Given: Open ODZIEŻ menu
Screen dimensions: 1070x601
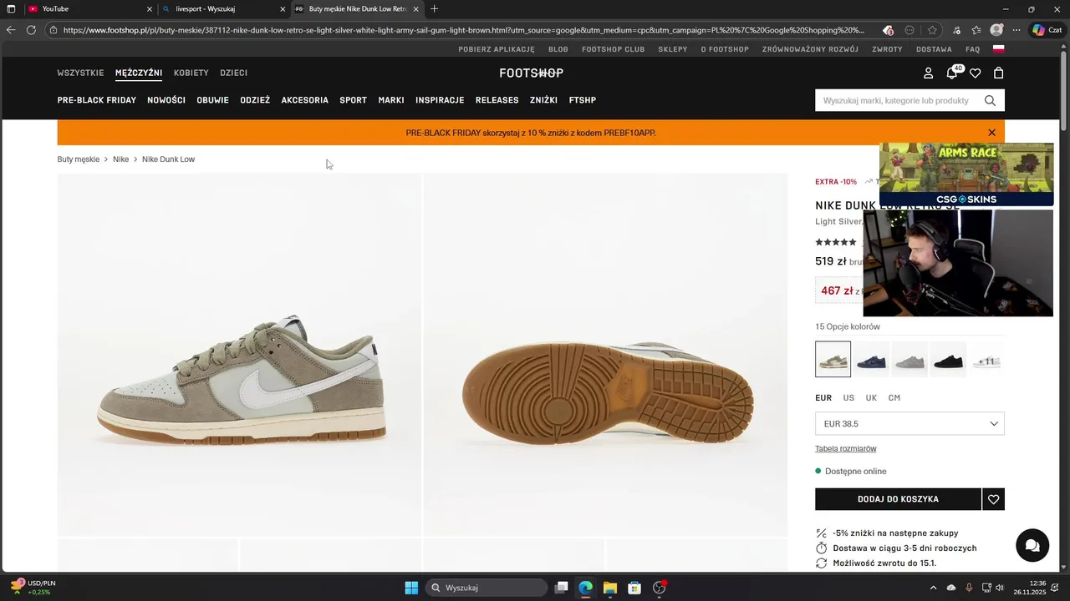Looking at the screenshot, I should click(255, 100).
